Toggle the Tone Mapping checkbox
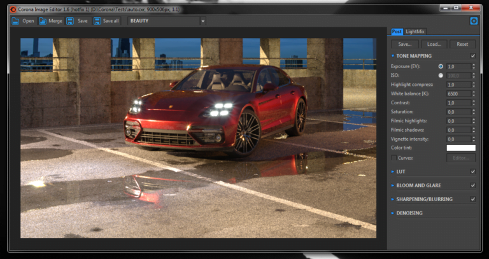Viewport: 489px width, 259px height. (472, 56)
